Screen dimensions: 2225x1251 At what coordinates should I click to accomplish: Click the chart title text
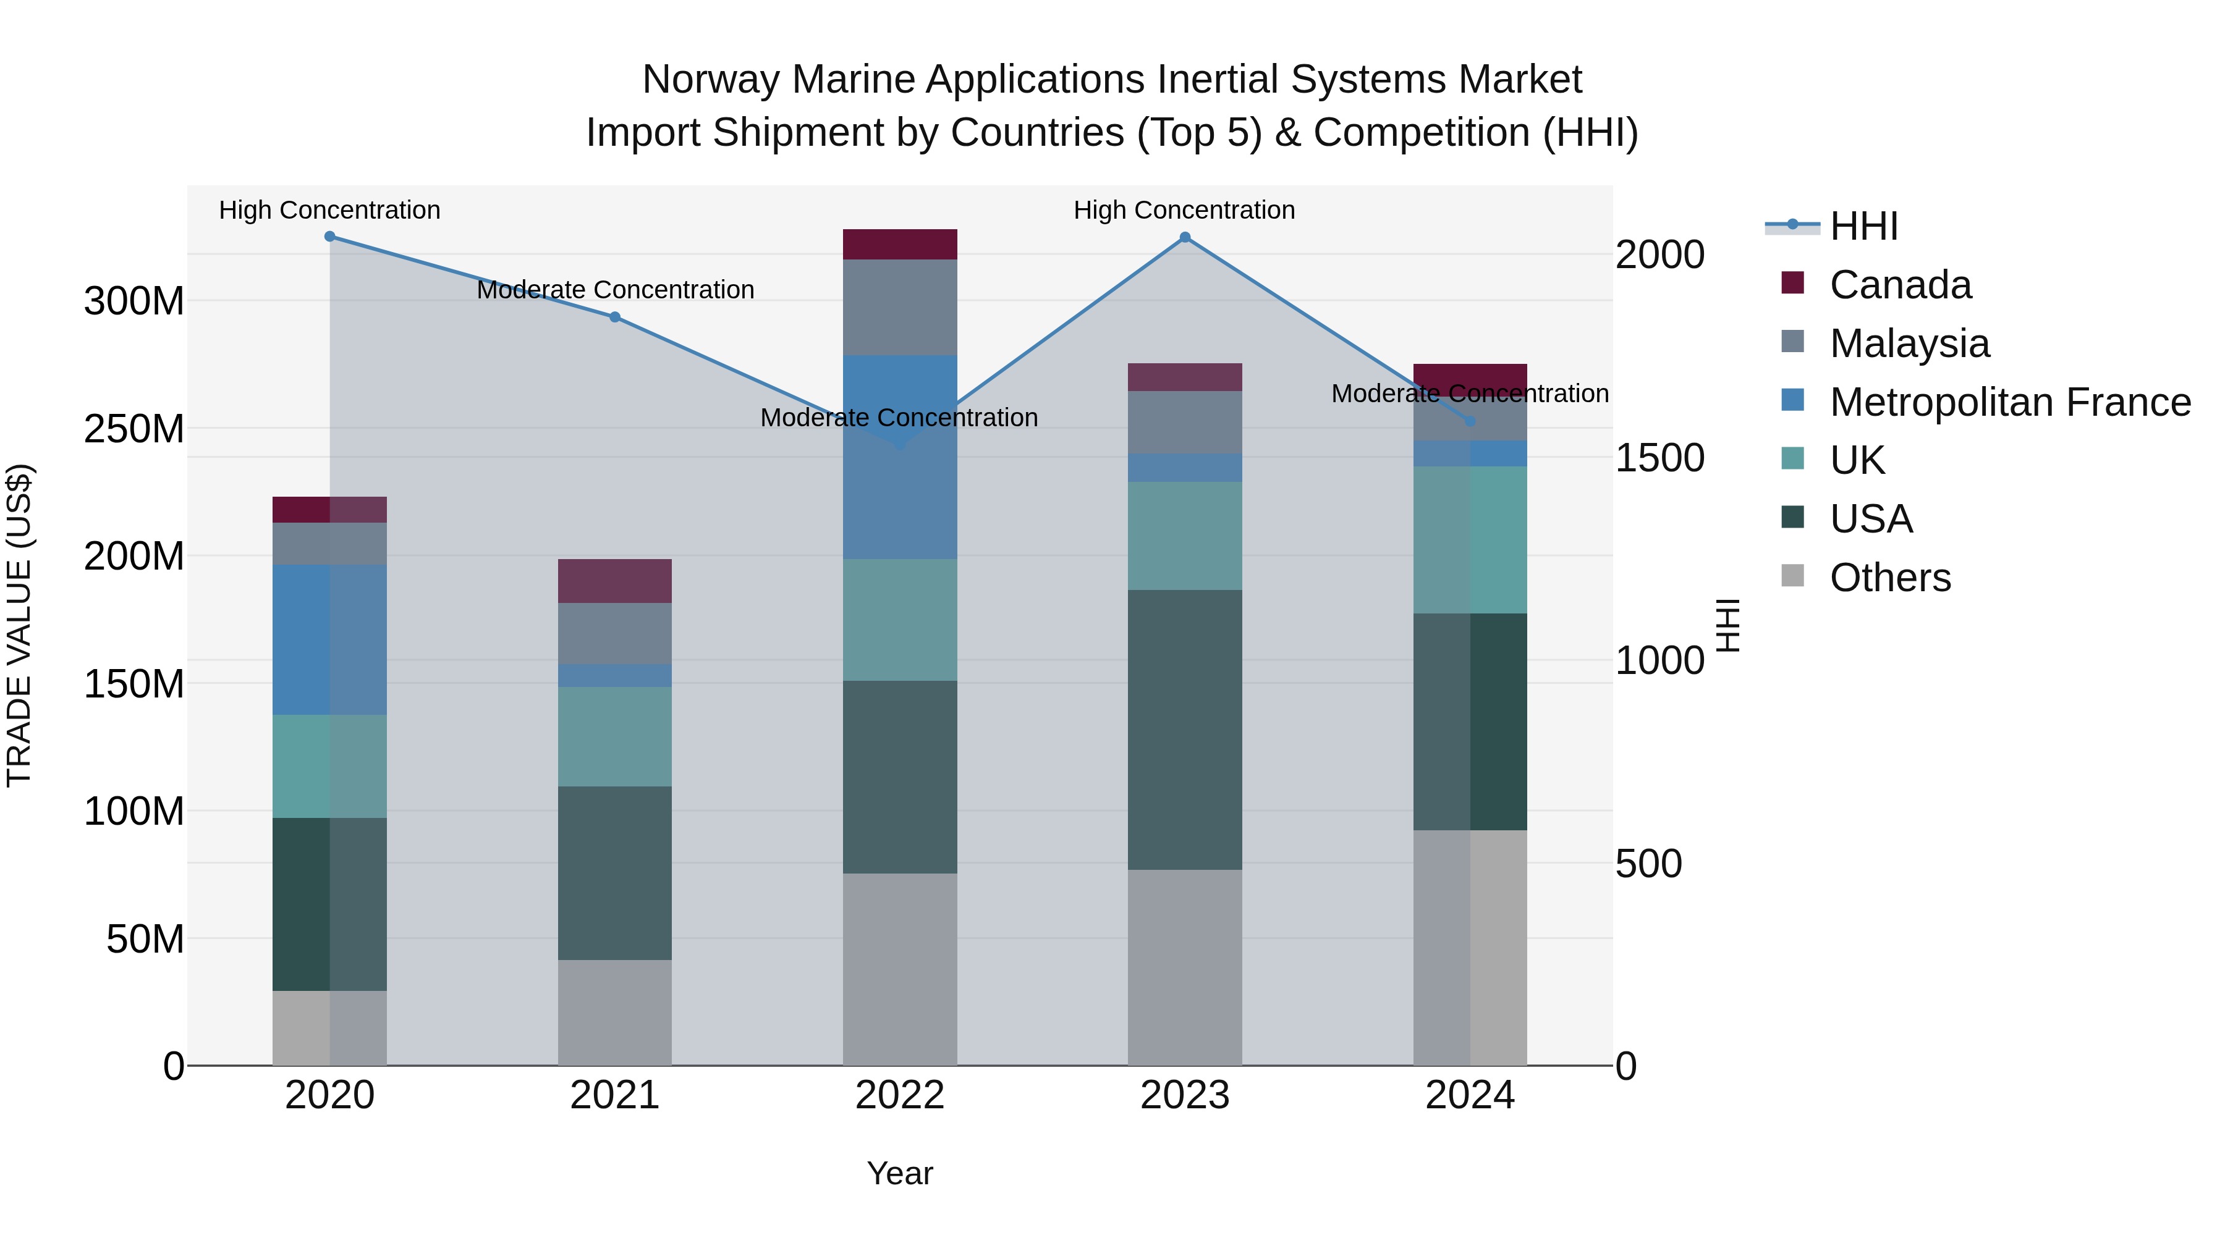[x=1112, y=105]
